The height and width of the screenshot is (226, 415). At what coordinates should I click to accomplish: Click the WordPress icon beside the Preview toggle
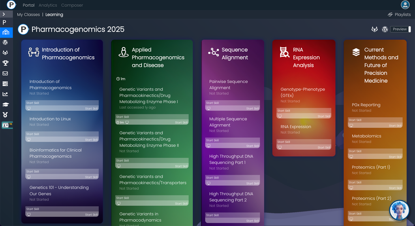pyautogui.click(x=385, y=29)
